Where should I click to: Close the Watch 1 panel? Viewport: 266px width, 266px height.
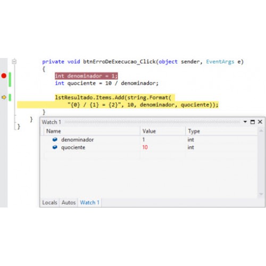click(x=260, y=122)
